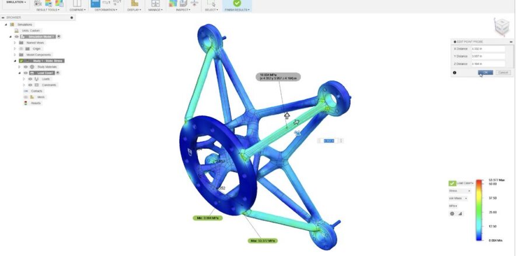This screenshot has width=517, height=256.
Task: Click the ViewCube in the corner
Action: [x=501, y=26]
